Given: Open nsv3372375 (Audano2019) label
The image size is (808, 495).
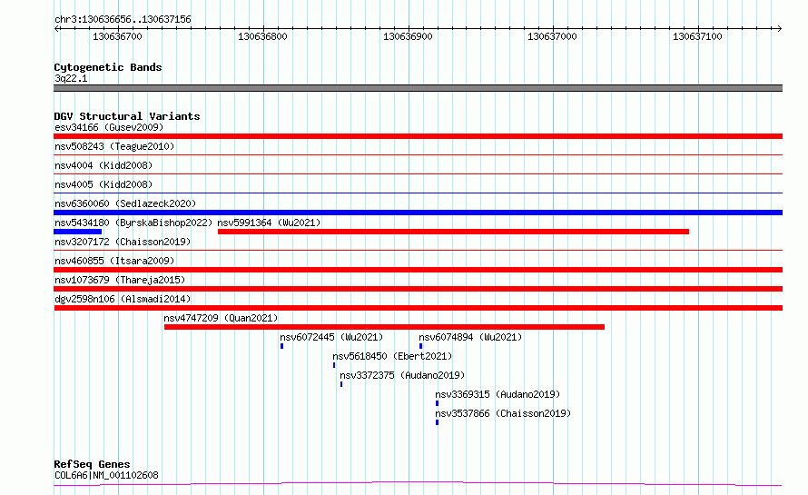Looking at the screenshot, I should [x=402, y=375].
